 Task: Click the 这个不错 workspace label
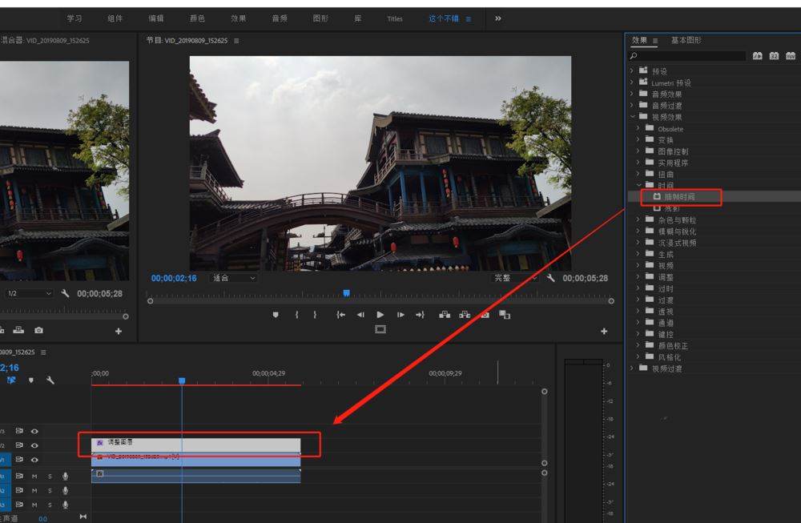click(x=445, y=18)
